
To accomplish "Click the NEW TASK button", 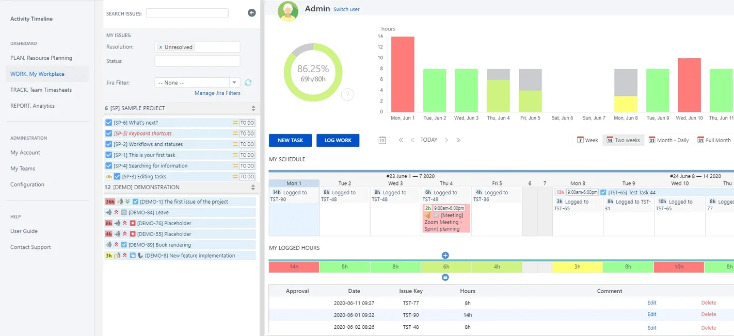I will coord(290,140).
